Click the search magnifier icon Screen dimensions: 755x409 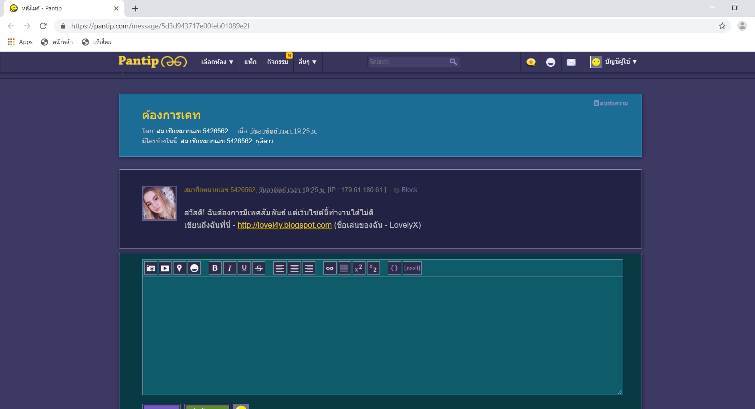pos(453,62)
